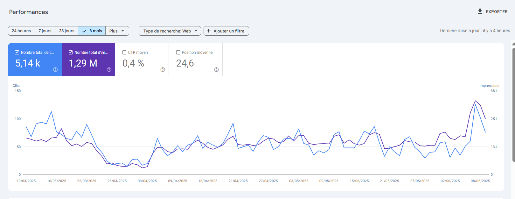Select the 28 jours date range

point(66,31)
